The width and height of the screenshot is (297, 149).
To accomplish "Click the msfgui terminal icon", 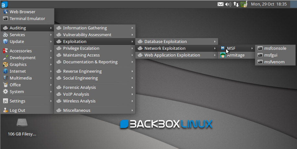I will click(260, 55).
